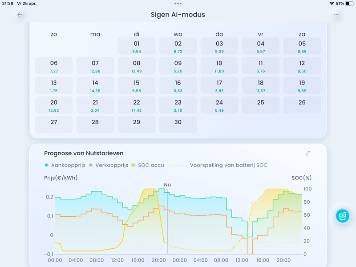Select calendar day 25
356x267 pixels.
(261, 105)
